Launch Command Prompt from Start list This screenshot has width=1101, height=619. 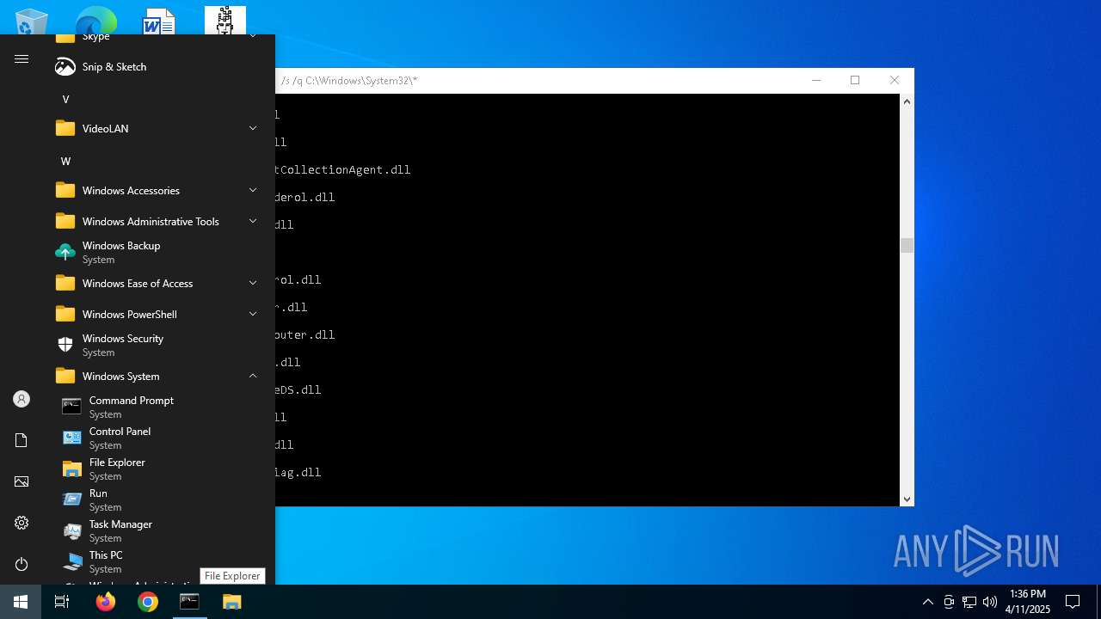point(155,408)
